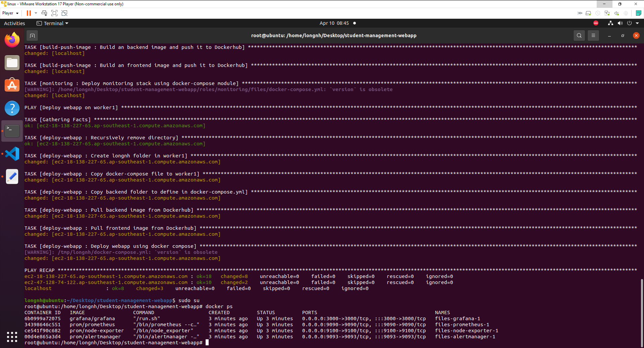Open the VMware power options dropdown arrow
This screenshot has height=348, width=644.
(x=36, y=13)
